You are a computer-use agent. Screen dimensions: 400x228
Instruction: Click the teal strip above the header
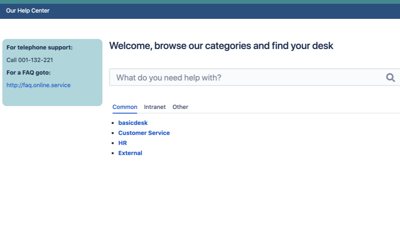point(200,2)
